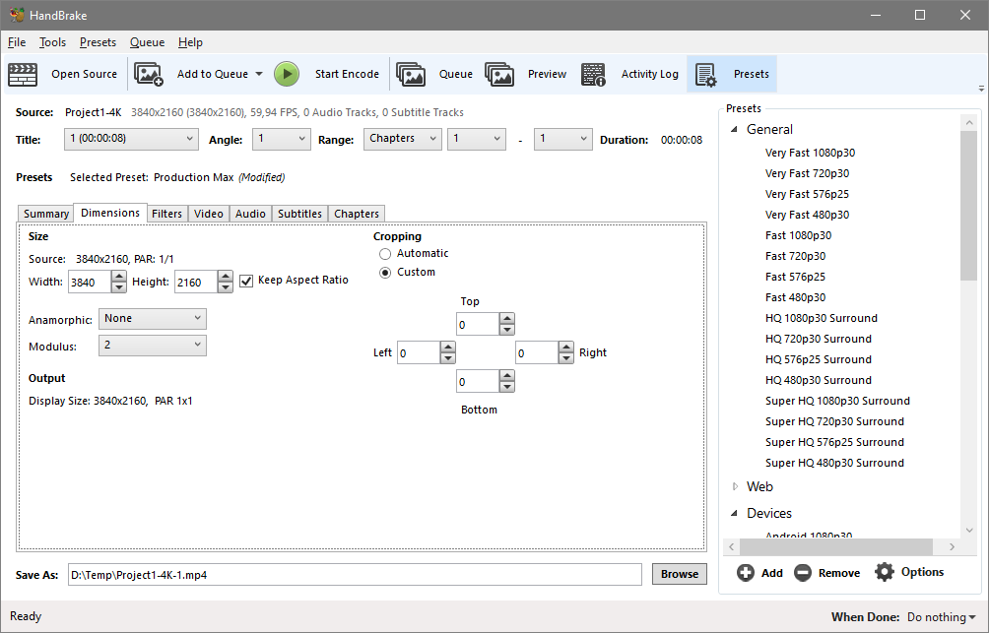Increase Left crop value
Screen dimensions: 989x633
coord(448,347)
